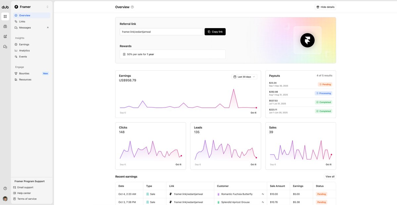Click the 50% per sale reward box
The image size is (397, 205).
click(x=173, y=54)
